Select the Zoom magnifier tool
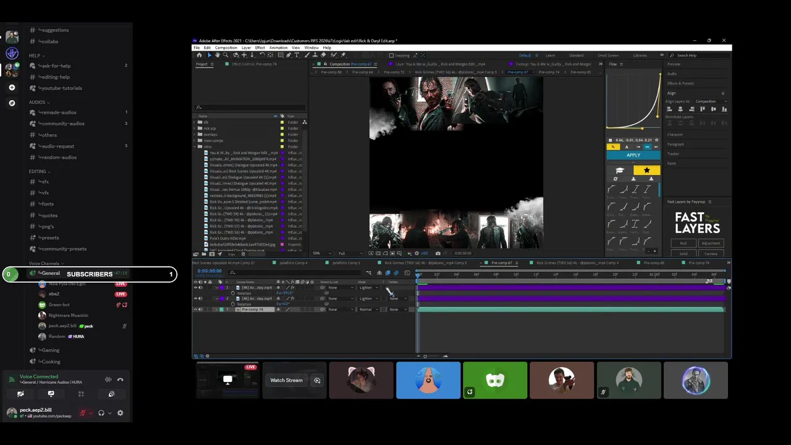791x445 pixels. (226, 55)
